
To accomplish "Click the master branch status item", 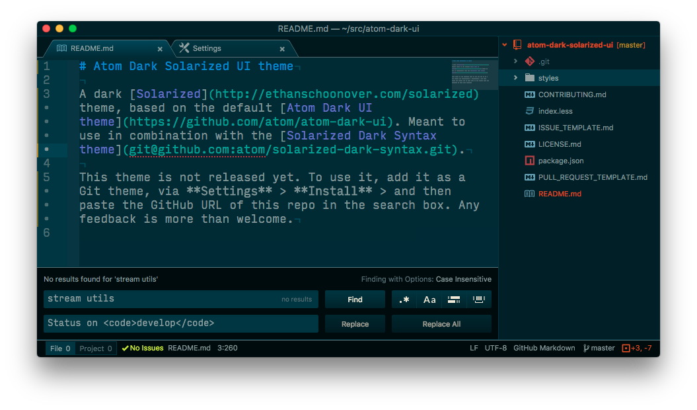I will pyautogui.click(x=599, y=348).
